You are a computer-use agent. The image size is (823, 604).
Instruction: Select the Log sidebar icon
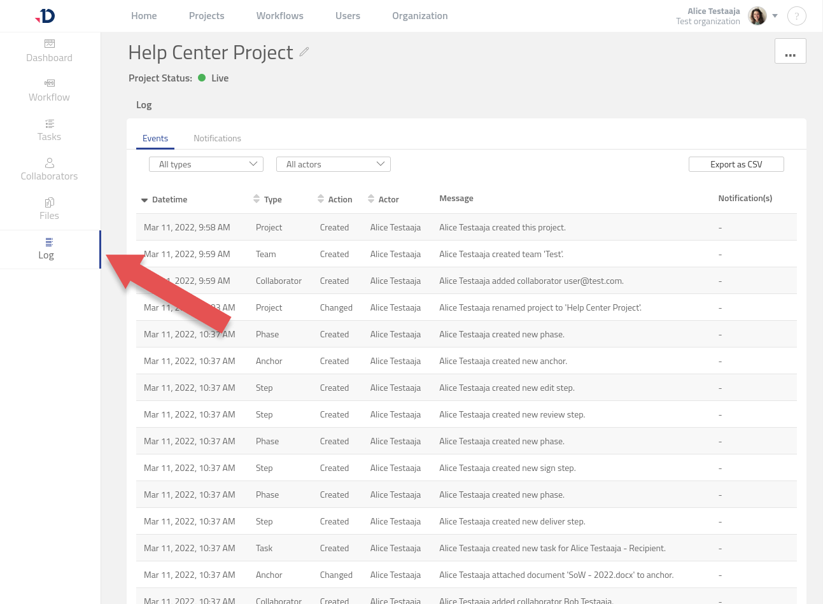pyautogui.click(x=49, y=242)
